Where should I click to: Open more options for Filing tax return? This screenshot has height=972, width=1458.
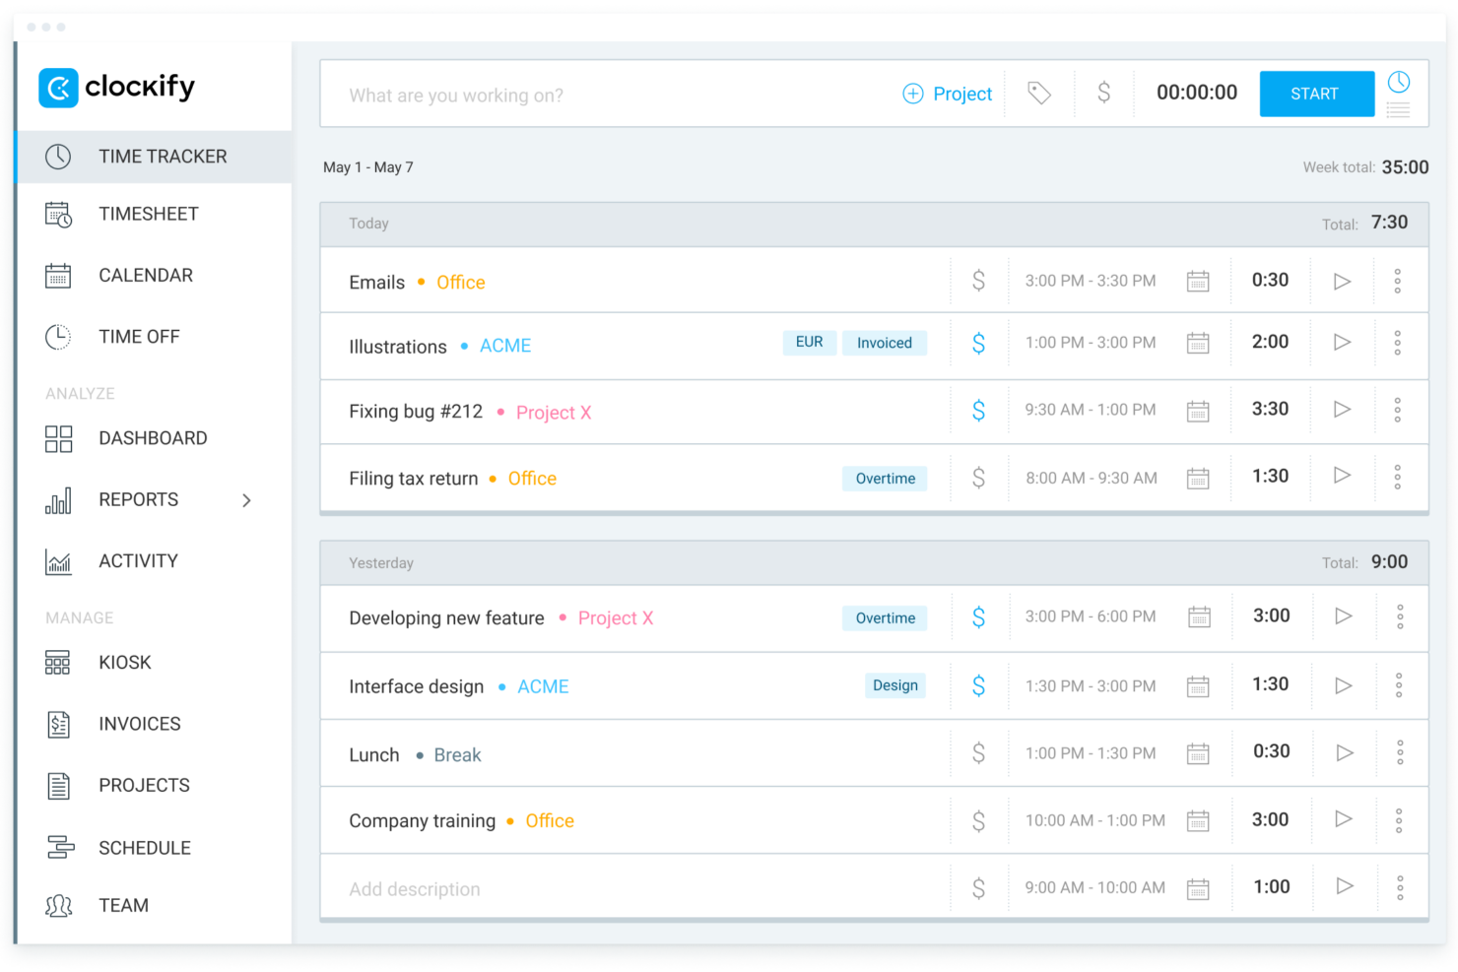[x=1397, y=478]
